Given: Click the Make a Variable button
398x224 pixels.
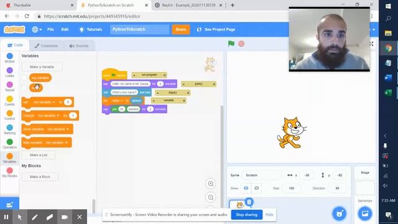Looking at the screenshot, I should (x=42, y=67).
